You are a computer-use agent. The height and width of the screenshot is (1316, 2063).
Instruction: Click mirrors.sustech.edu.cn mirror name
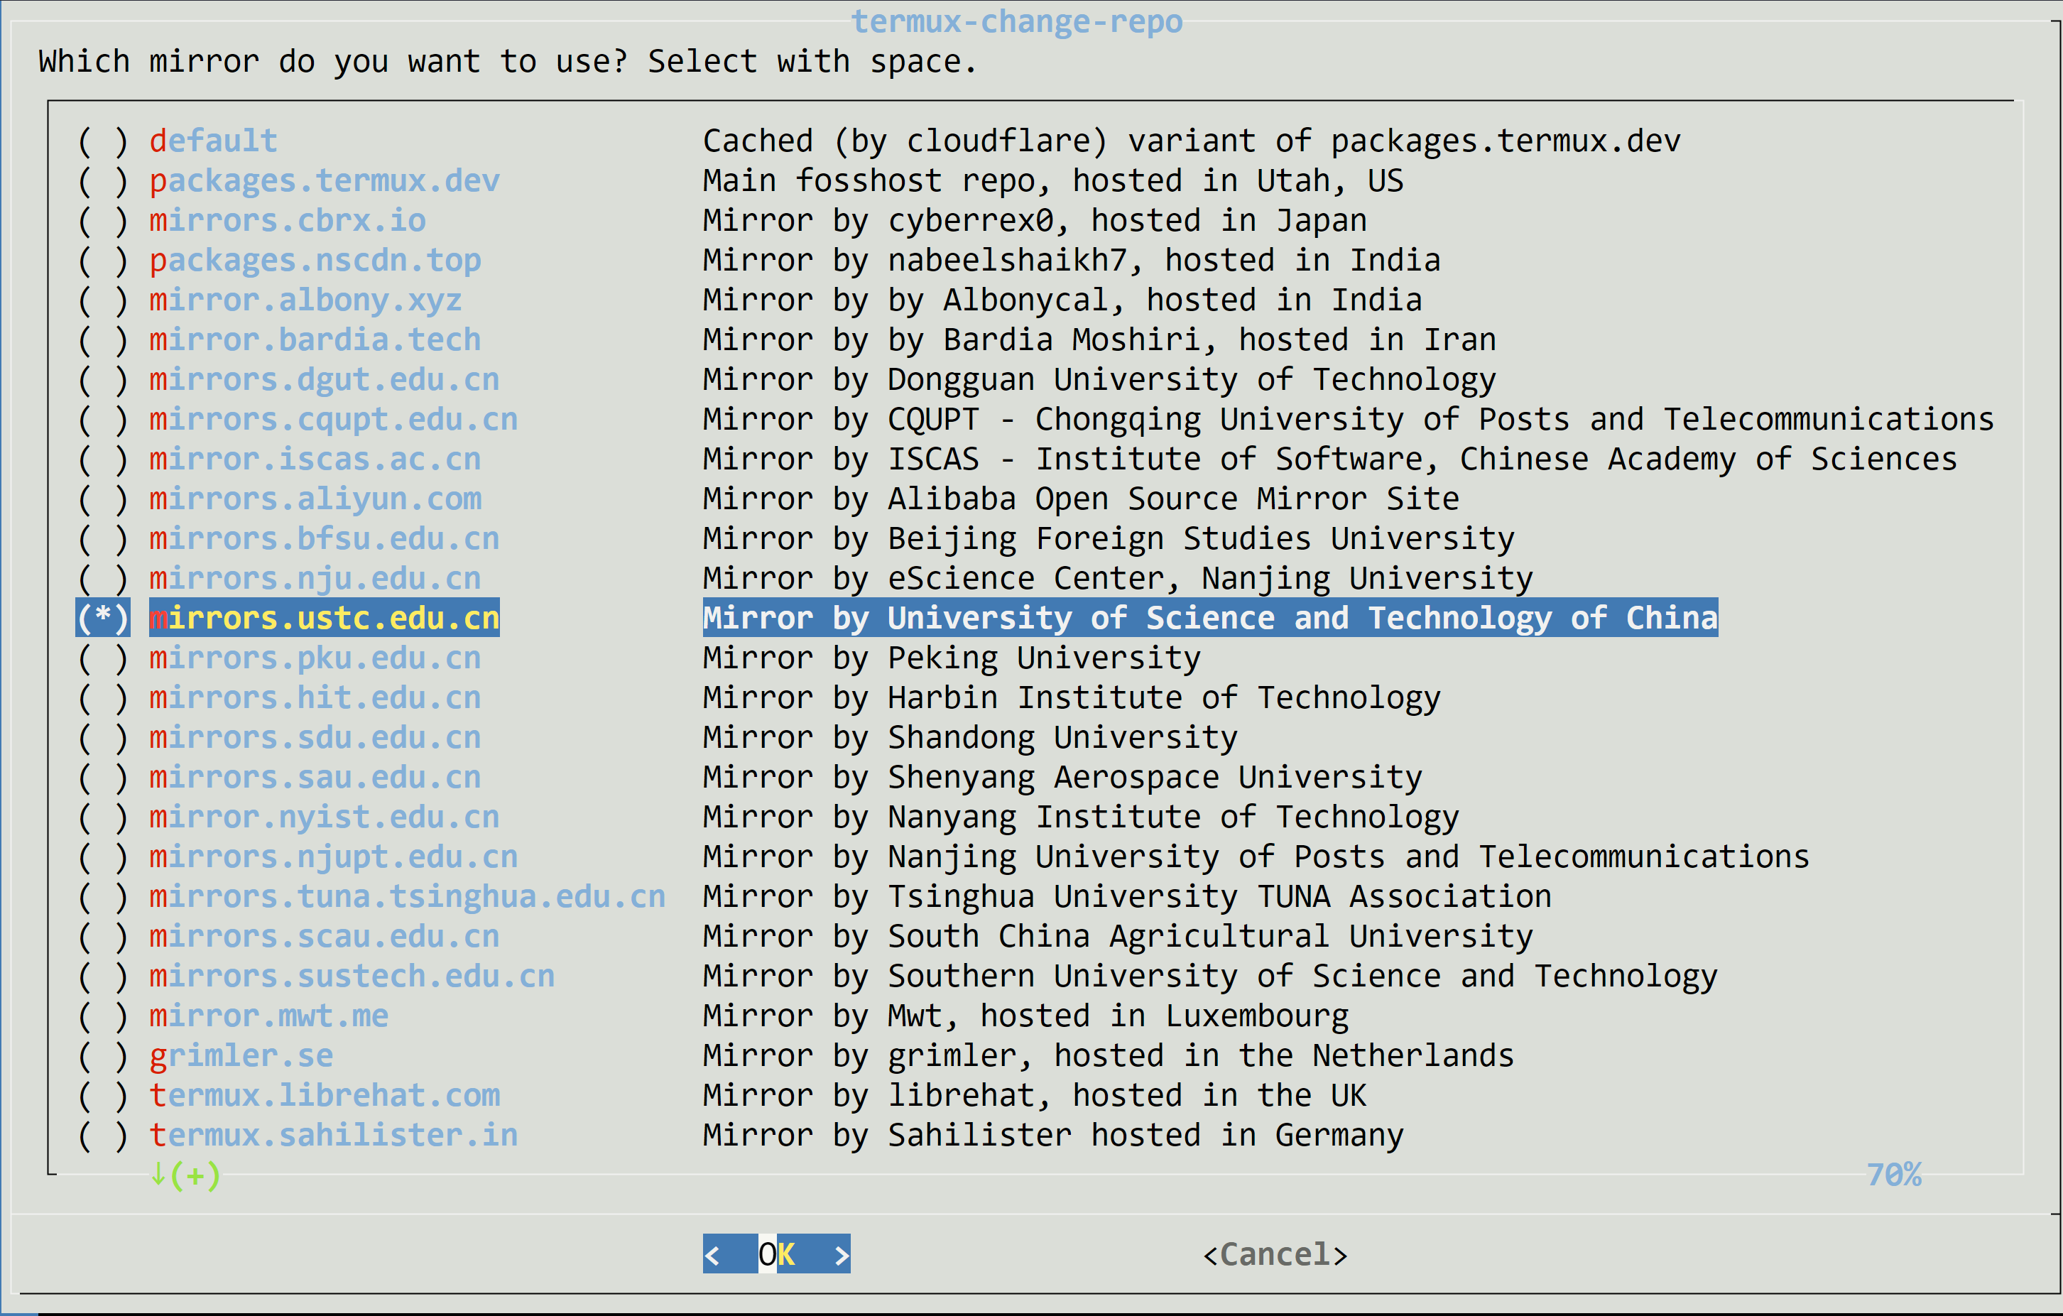tap(352, 976)
